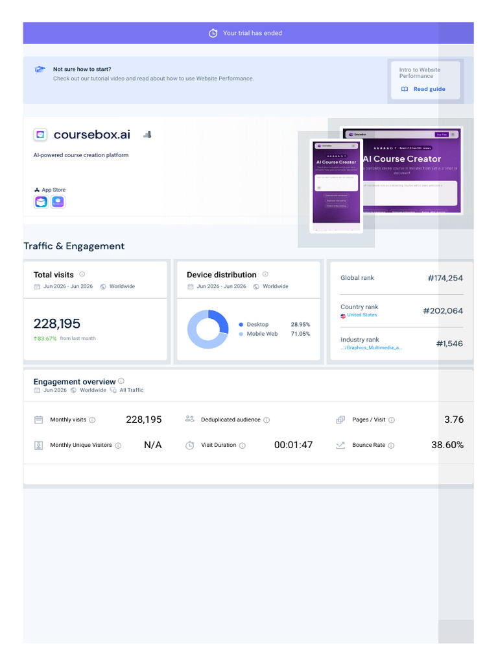Screen dimensions: 498x665
Task: Show info tooltip for Monthly Unique Visitors
Action: (118, 445)
